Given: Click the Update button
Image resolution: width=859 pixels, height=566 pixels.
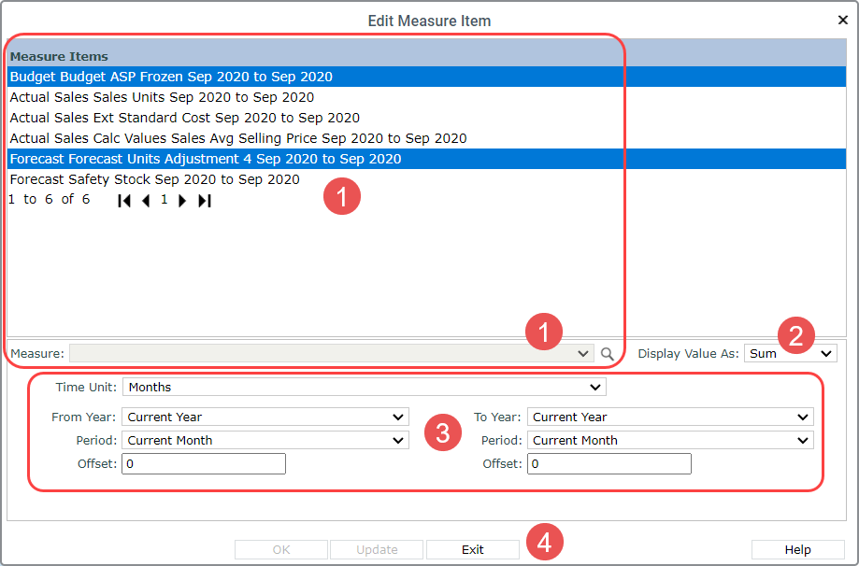Looking at the screenshot, I should point(377,549).
